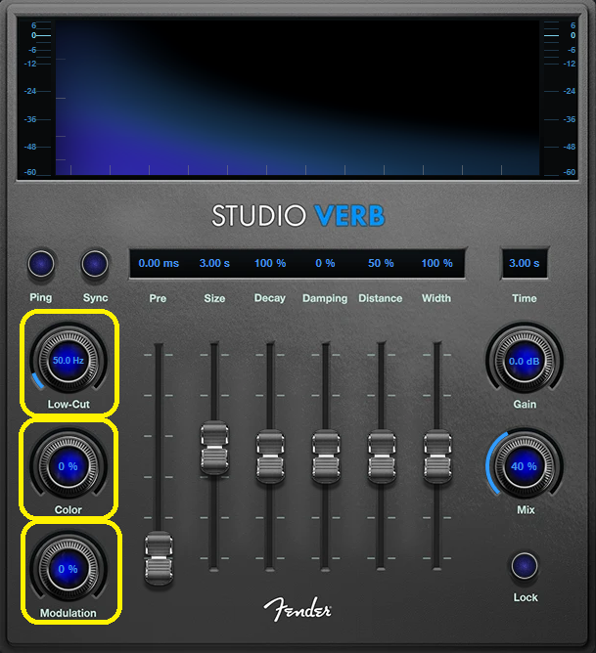Click the Gain knob
Viewport: 596px width, 653px height.
tap(524, 361)
